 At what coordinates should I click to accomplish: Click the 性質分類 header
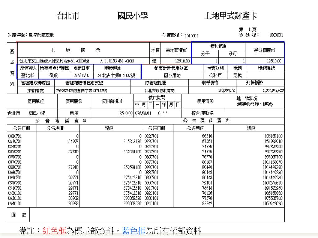(216, 68)
